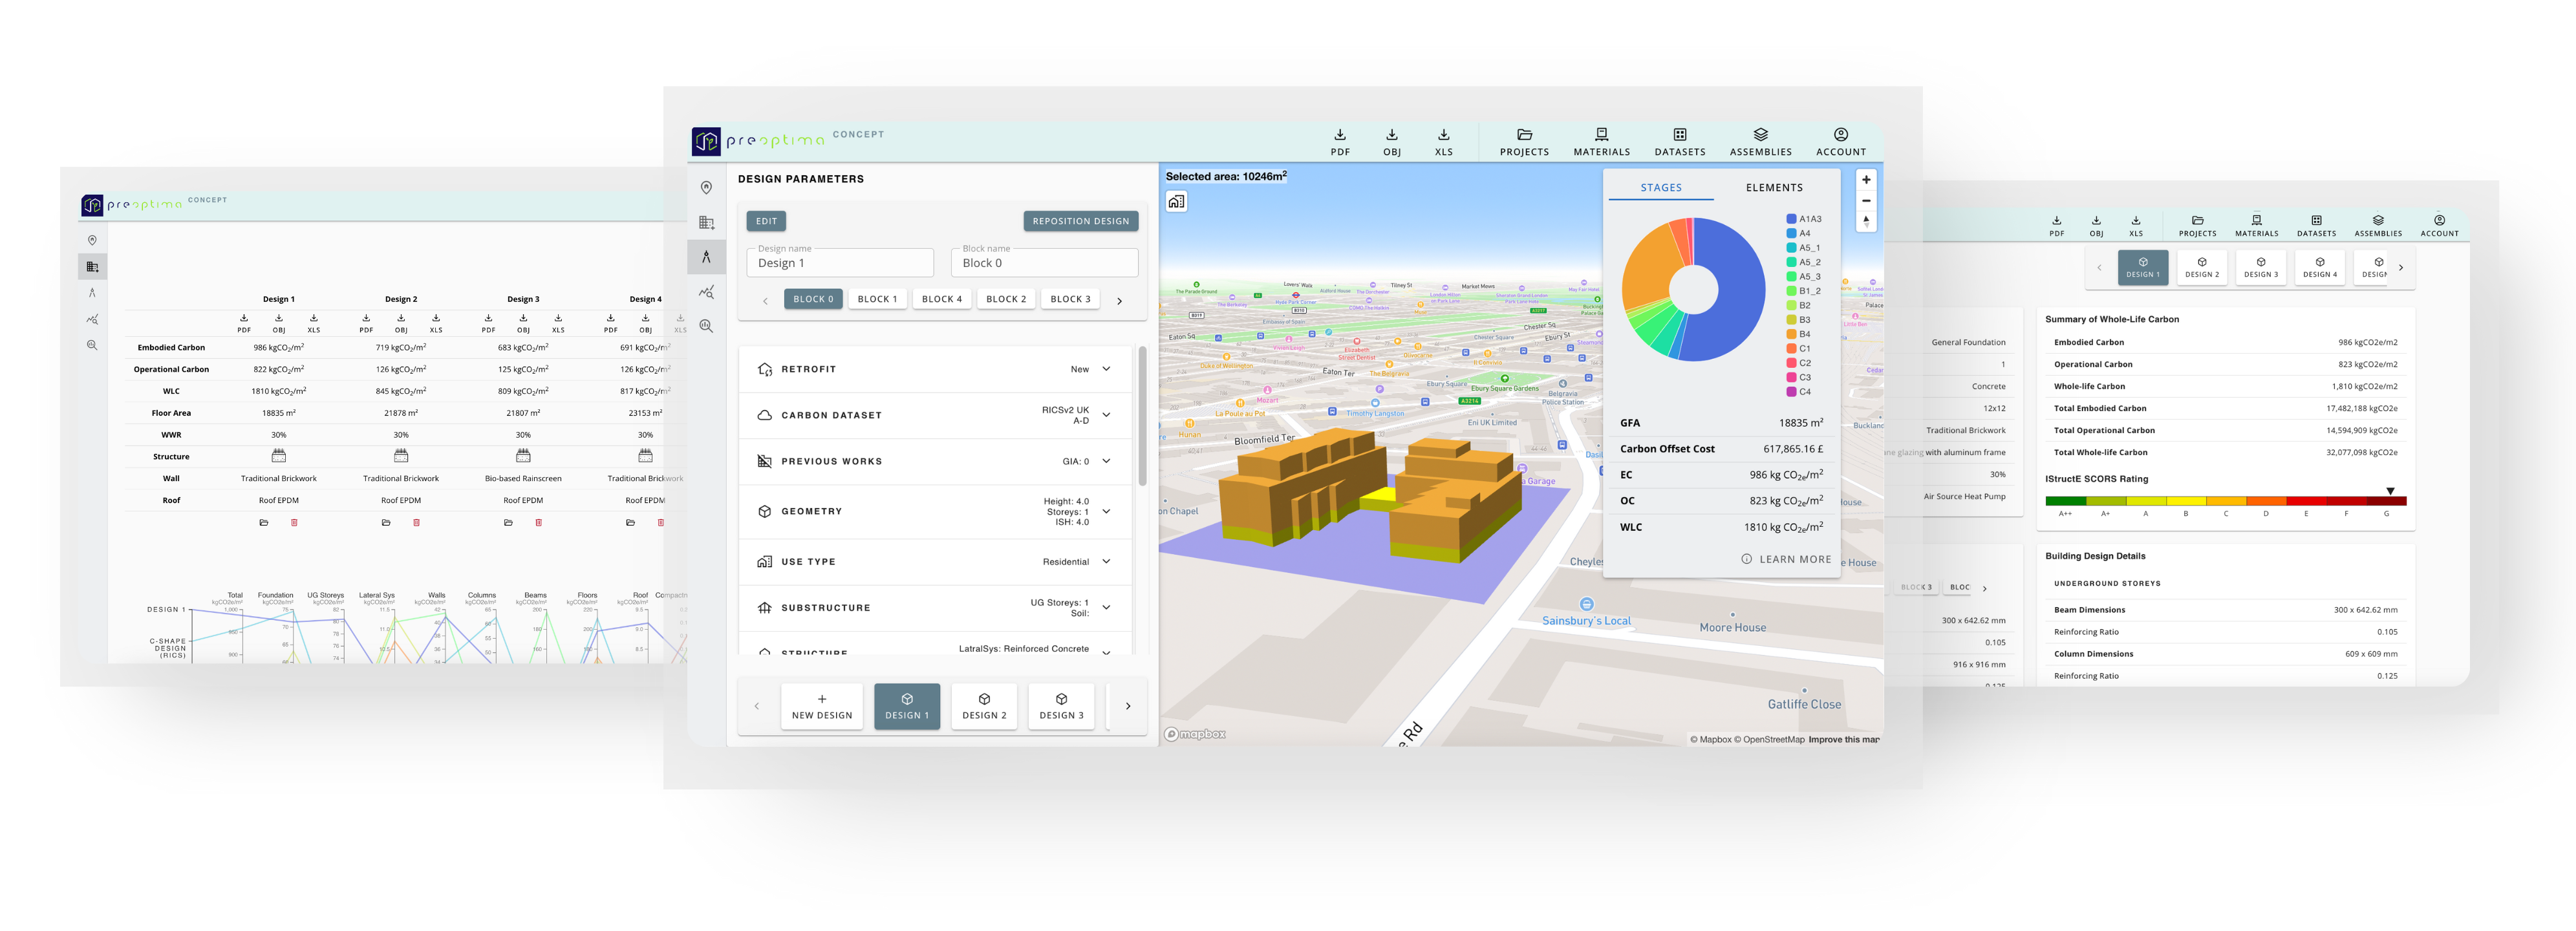Zoom in the map with the plus button

tap(1865, 180)
